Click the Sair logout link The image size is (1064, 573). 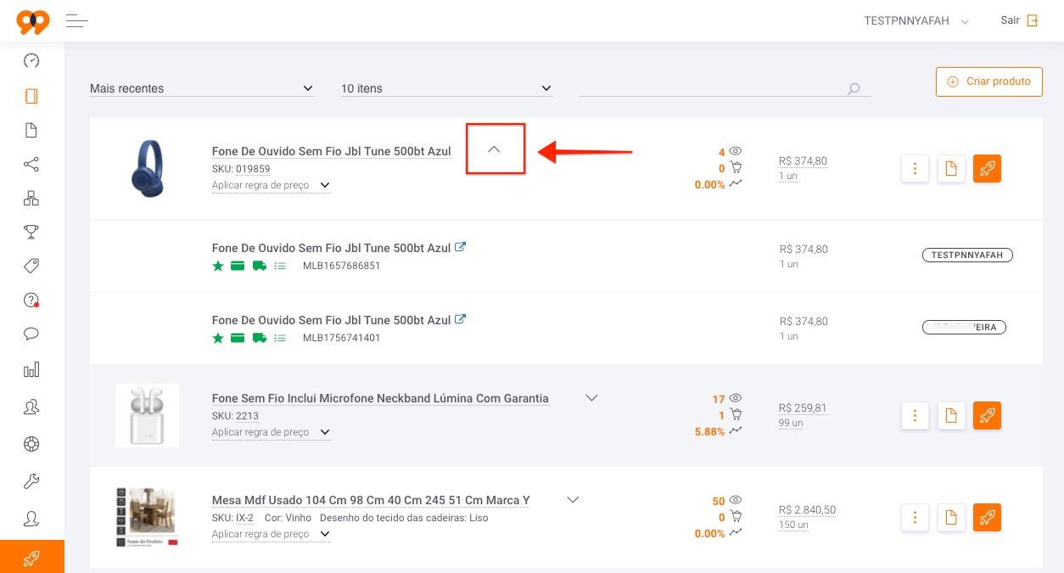1010,20
